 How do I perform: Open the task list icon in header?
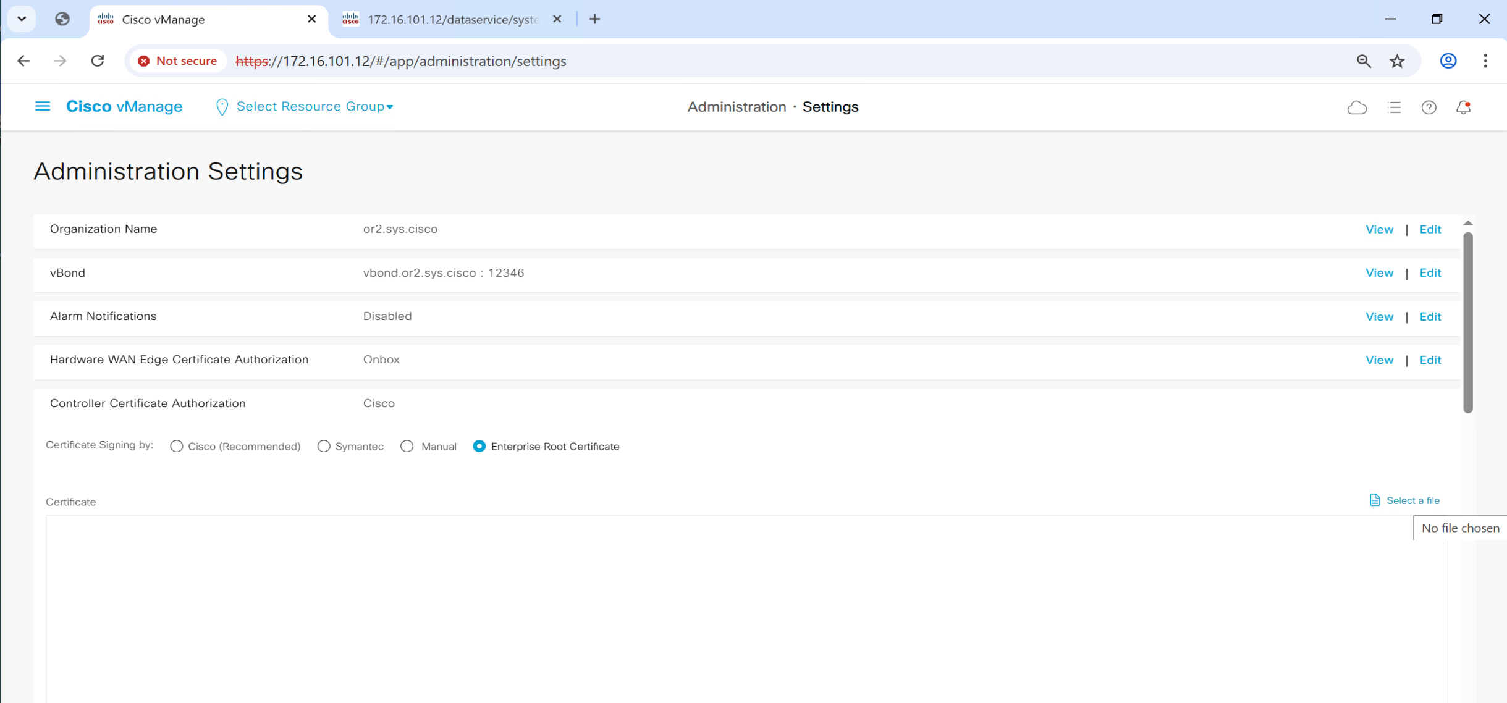point(1394,107)
